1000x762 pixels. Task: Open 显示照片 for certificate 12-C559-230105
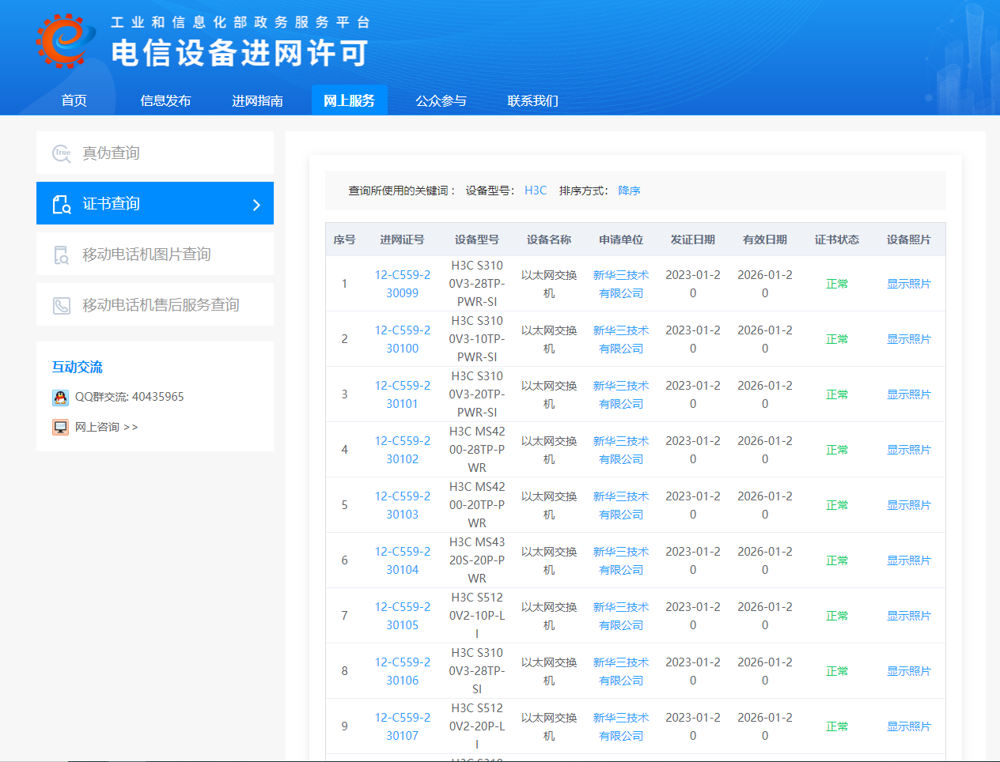tap(908, 616)
